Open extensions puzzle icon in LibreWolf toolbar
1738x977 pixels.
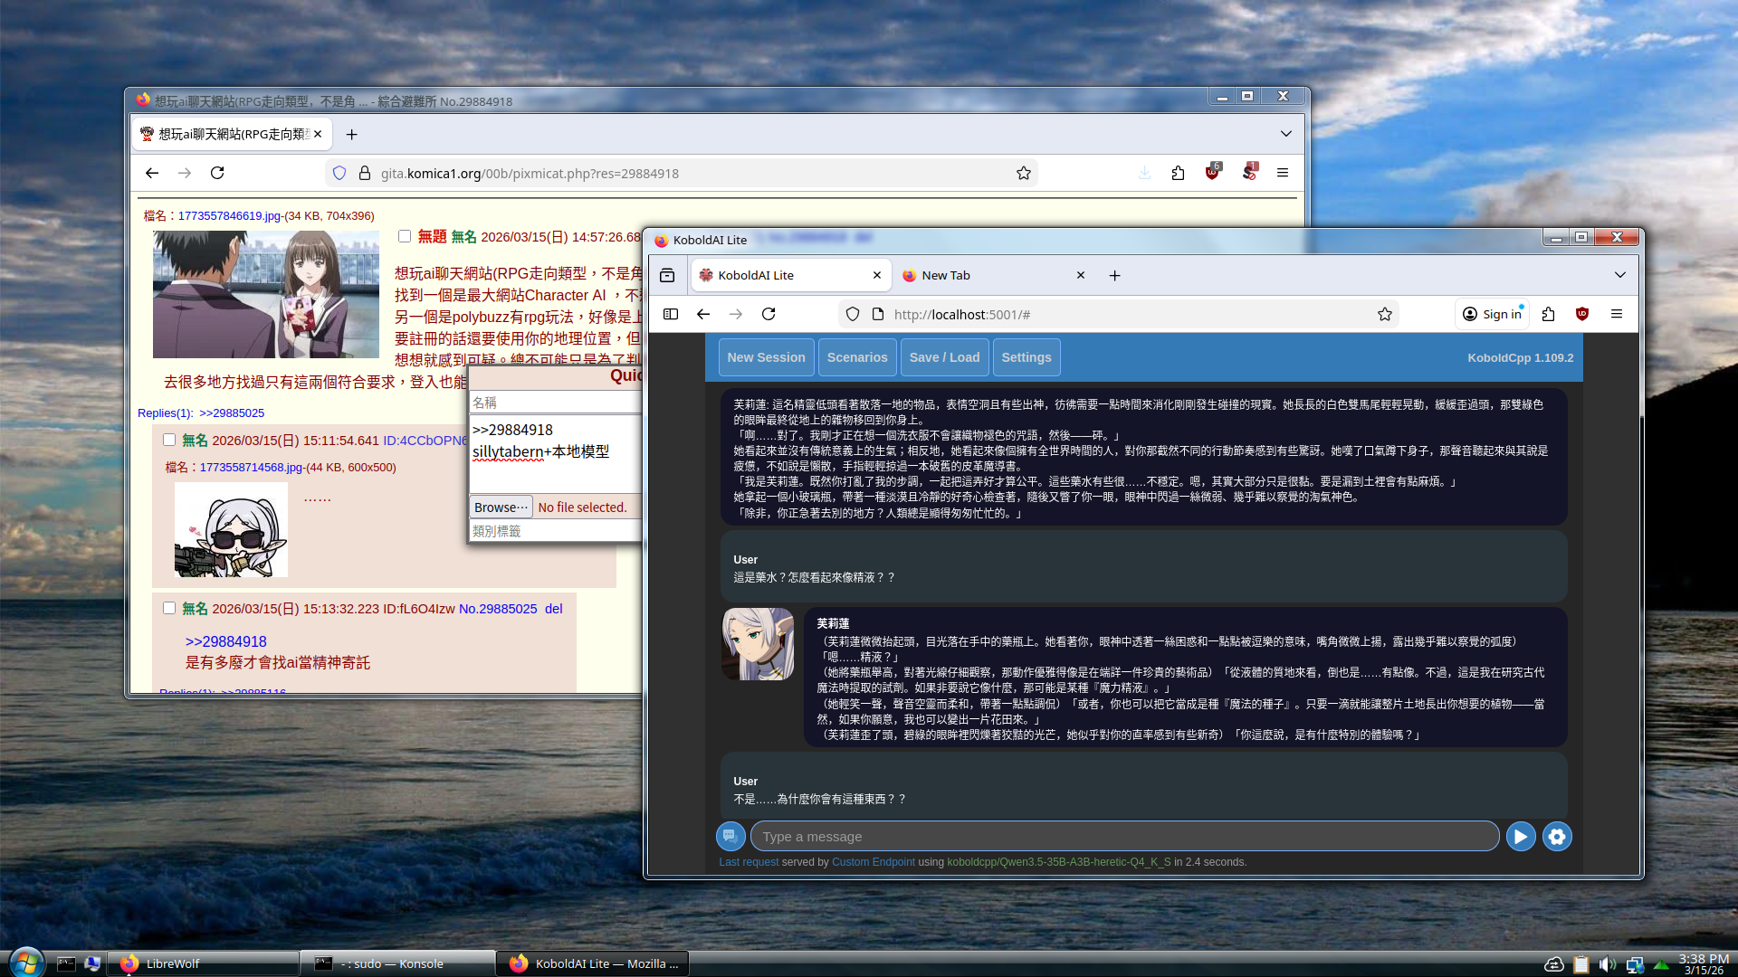coord(1178,173)
